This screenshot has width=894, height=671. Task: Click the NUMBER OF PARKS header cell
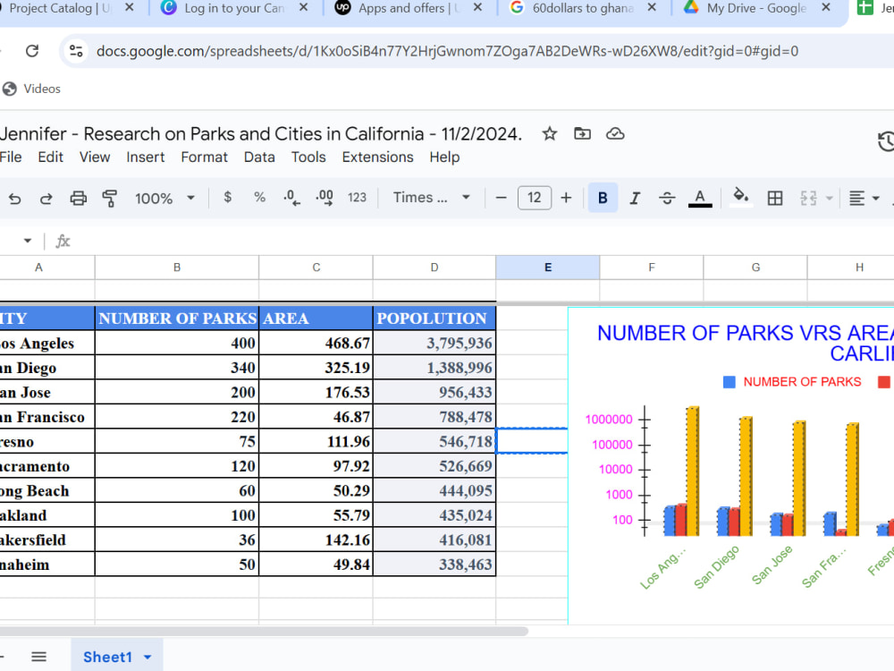tap(177, 319)
